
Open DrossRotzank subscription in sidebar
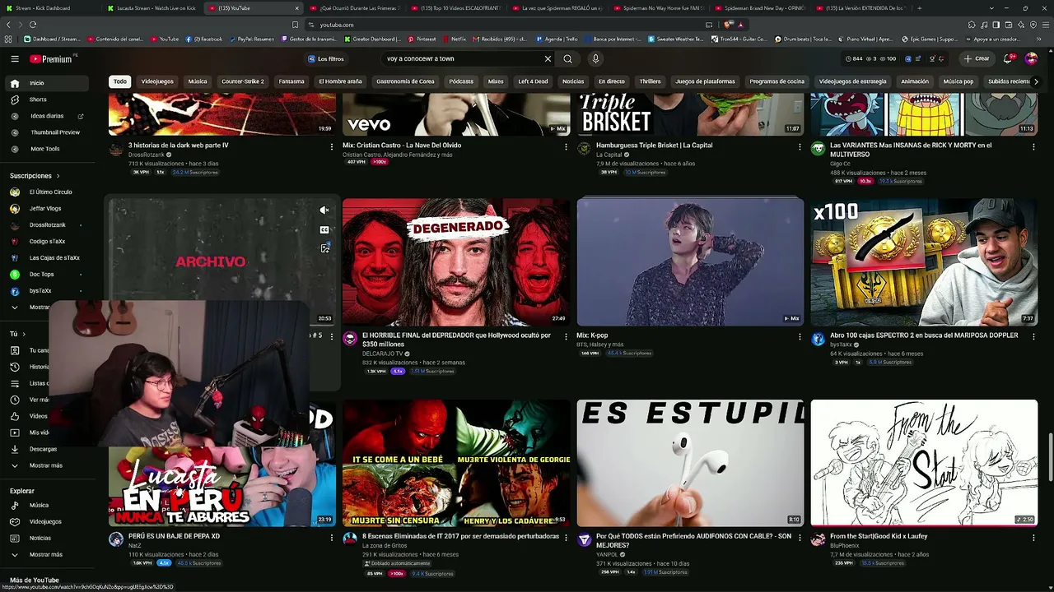click(48, 225)
